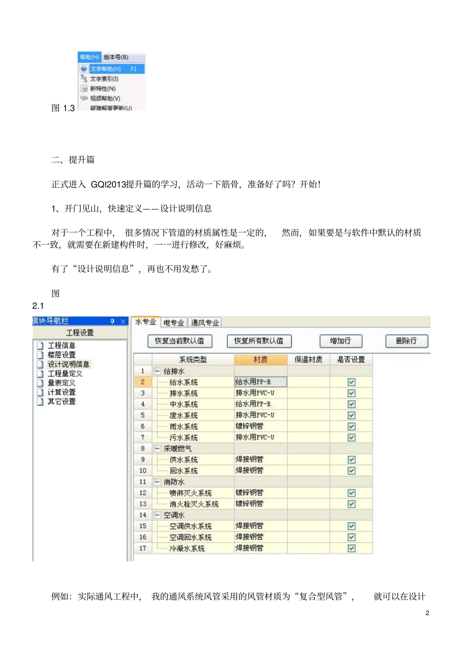
Task: Open the 帮助(H) menu
Action: [x=89, y=57]
